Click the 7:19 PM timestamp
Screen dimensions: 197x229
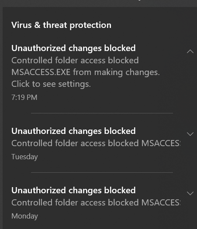coord(24,97)
